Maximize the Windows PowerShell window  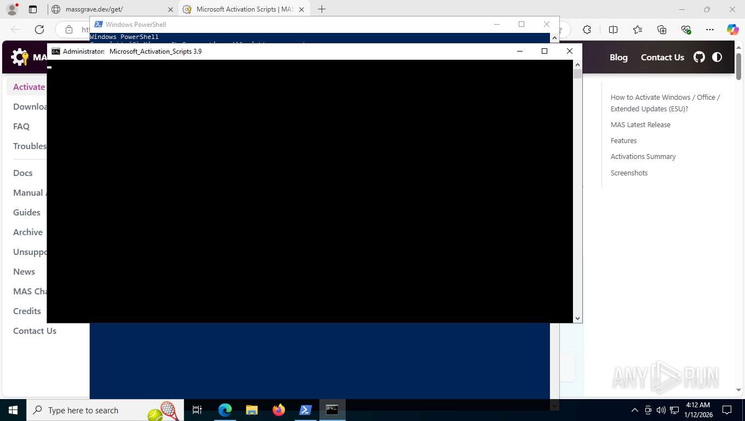pos(521,24)
